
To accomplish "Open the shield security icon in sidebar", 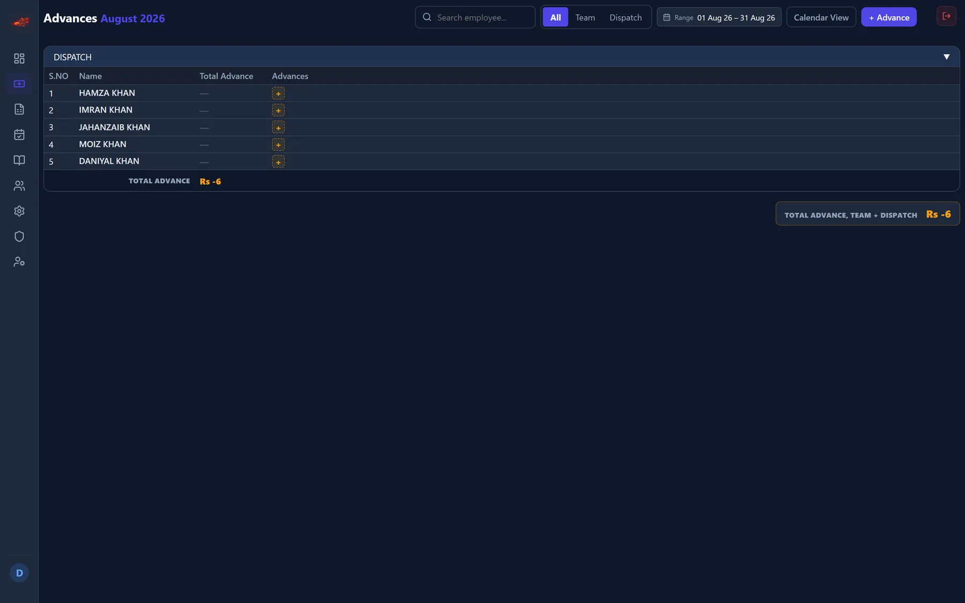I will [19, 236].
